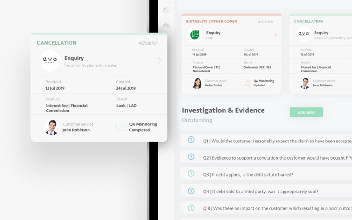The image size is (352, 220).
Task: Click the evo logo in floating Cancellation card
Action: (50, 60)
